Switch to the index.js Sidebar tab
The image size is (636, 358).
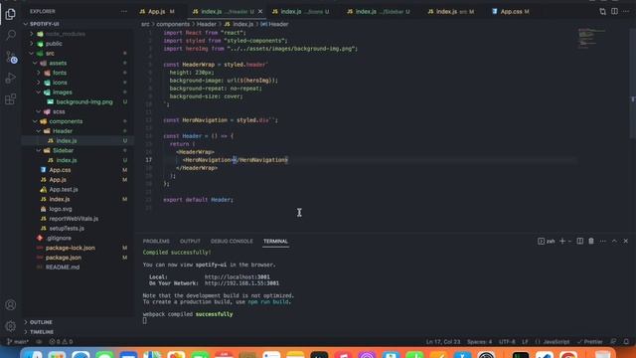pos(378,11)
